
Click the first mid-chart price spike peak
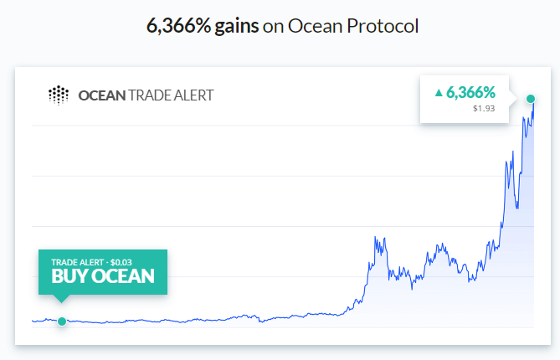pyautogui.click(x=375, y=237)
